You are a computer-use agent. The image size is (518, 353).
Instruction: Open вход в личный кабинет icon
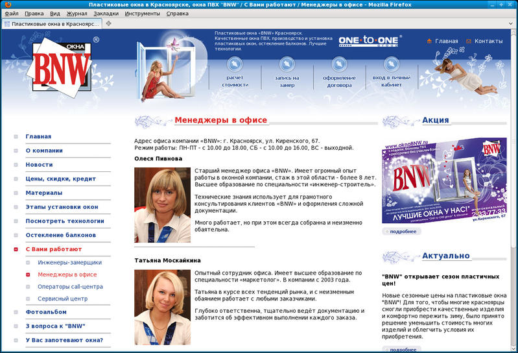pos(392,64)
